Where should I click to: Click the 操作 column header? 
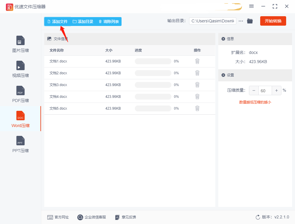(x=197, y=50)
